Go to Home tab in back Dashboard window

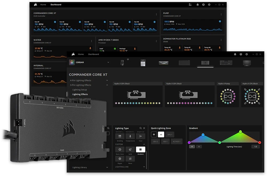43,5
